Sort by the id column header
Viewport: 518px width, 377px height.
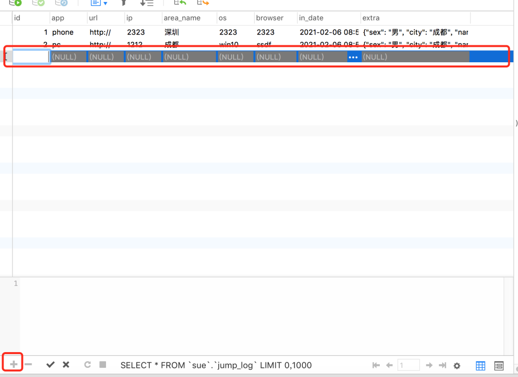pos(31,18)
